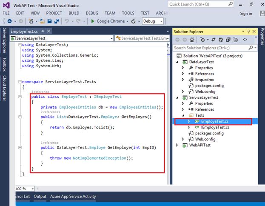This screenshot has height=206, width=265.
Task: Click the Navigate Backward toolbar arrow
Action: pos(10,21)
